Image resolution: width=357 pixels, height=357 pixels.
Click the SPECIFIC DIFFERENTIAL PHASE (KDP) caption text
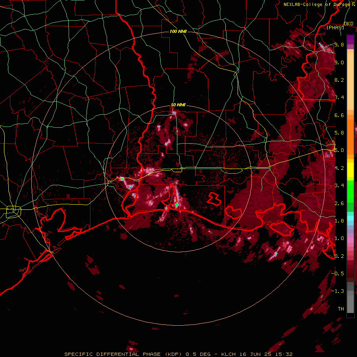tap(123, 354)
